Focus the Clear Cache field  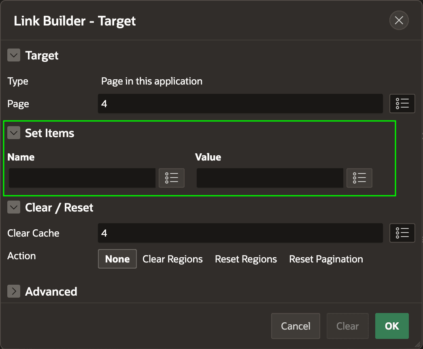pos(240,233)
